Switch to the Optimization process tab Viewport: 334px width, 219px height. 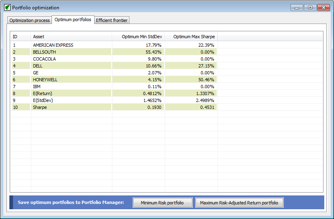pos(30,20)
